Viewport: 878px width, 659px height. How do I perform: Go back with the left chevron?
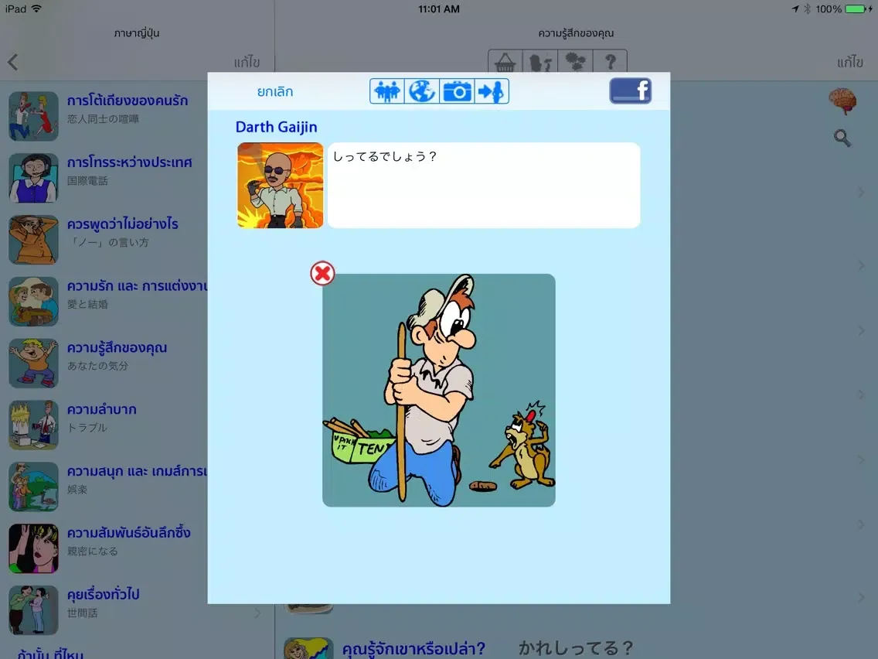[13, 62]
